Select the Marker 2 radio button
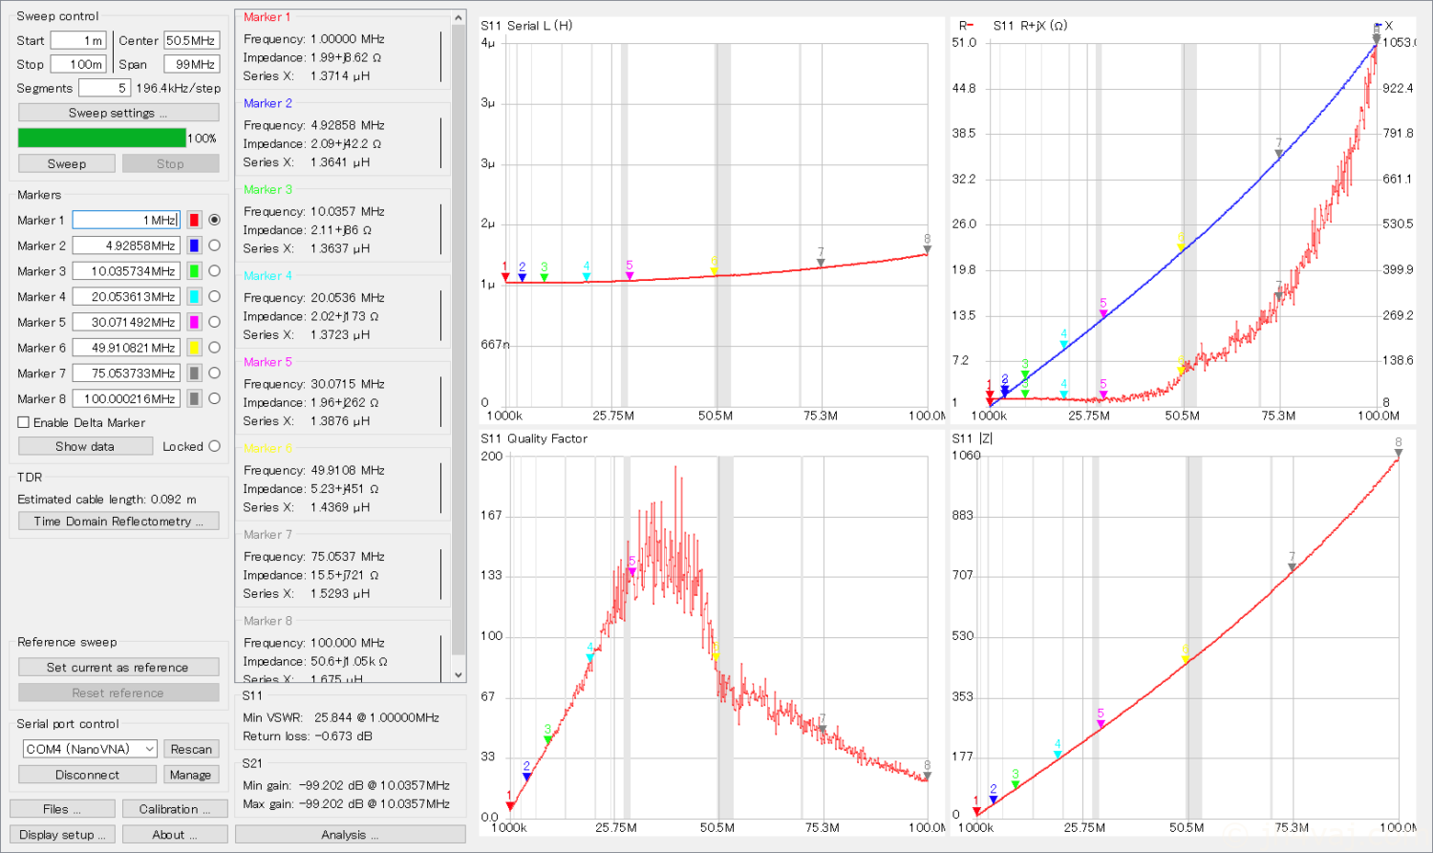Viewport: 1433px width, 853px height. (x=214, y=245)
